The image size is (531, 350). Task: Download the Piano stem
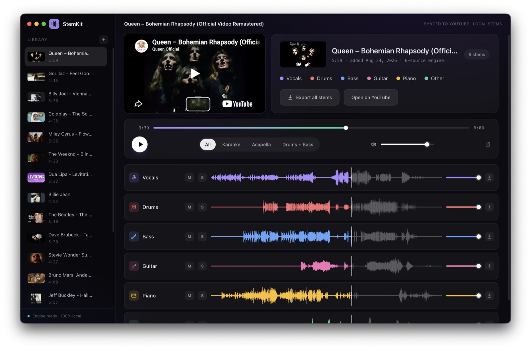[x=489, y=296]
